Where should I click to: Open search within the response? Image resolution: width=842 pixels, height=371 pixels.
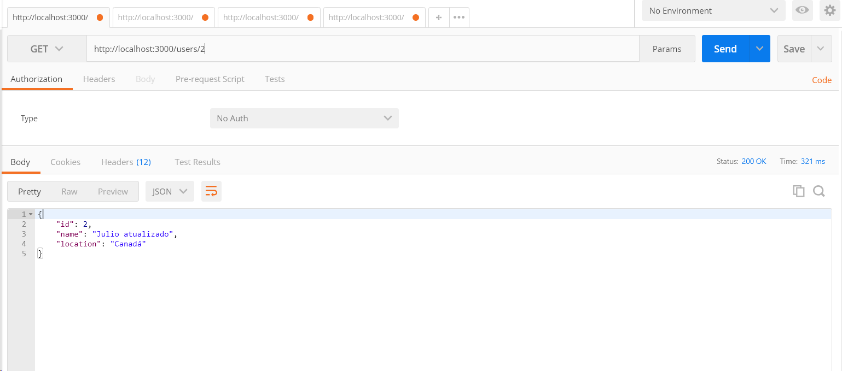818,191
